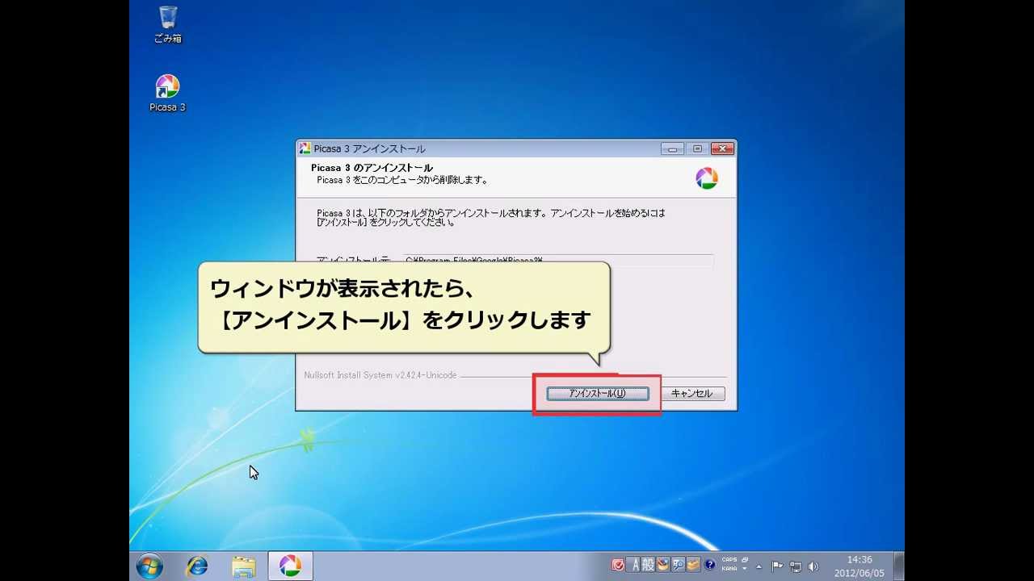Click the language bar help question mark
The width and height of the screenshot is (1034, 581).
[x=710, y=565]
